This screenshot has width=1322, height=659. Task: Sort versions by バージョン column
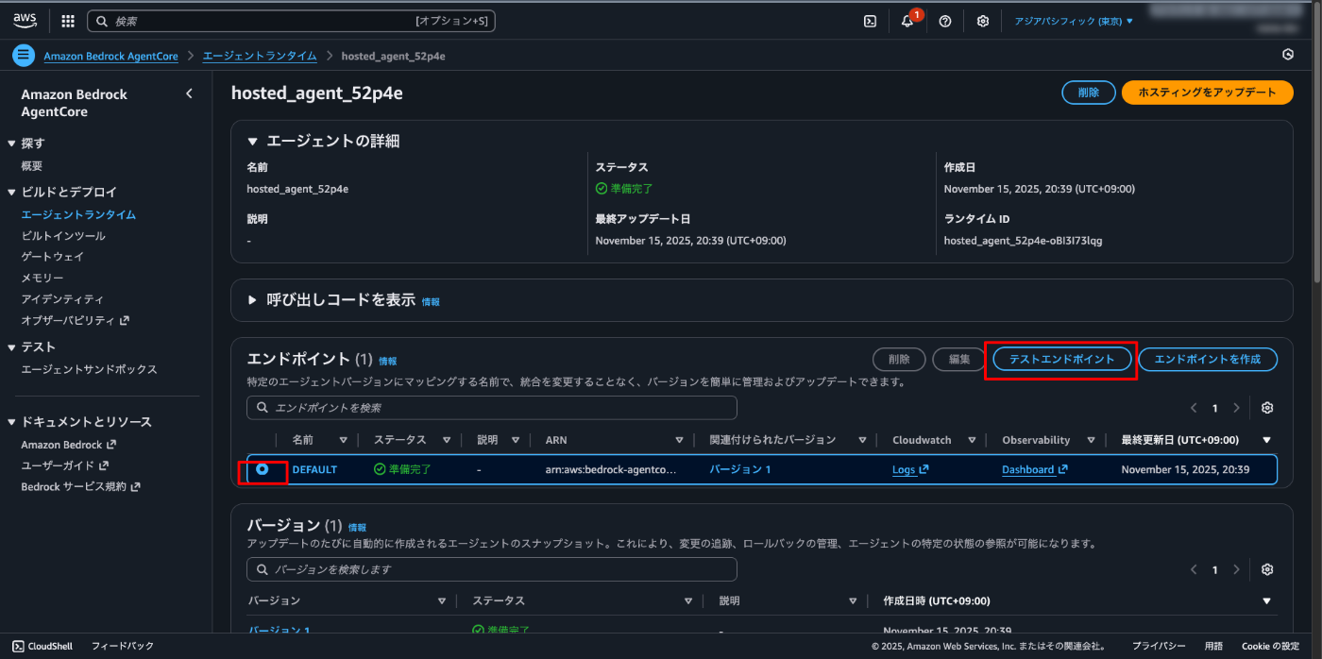pyautogui.click(x=441, y=601)
